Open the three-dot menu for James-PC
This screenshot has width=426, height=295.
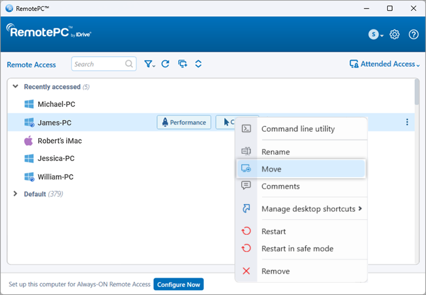407,122
